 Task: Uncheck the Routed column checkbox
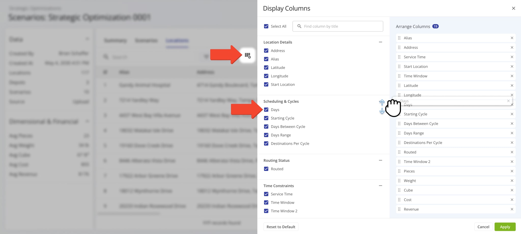[266, 169]
